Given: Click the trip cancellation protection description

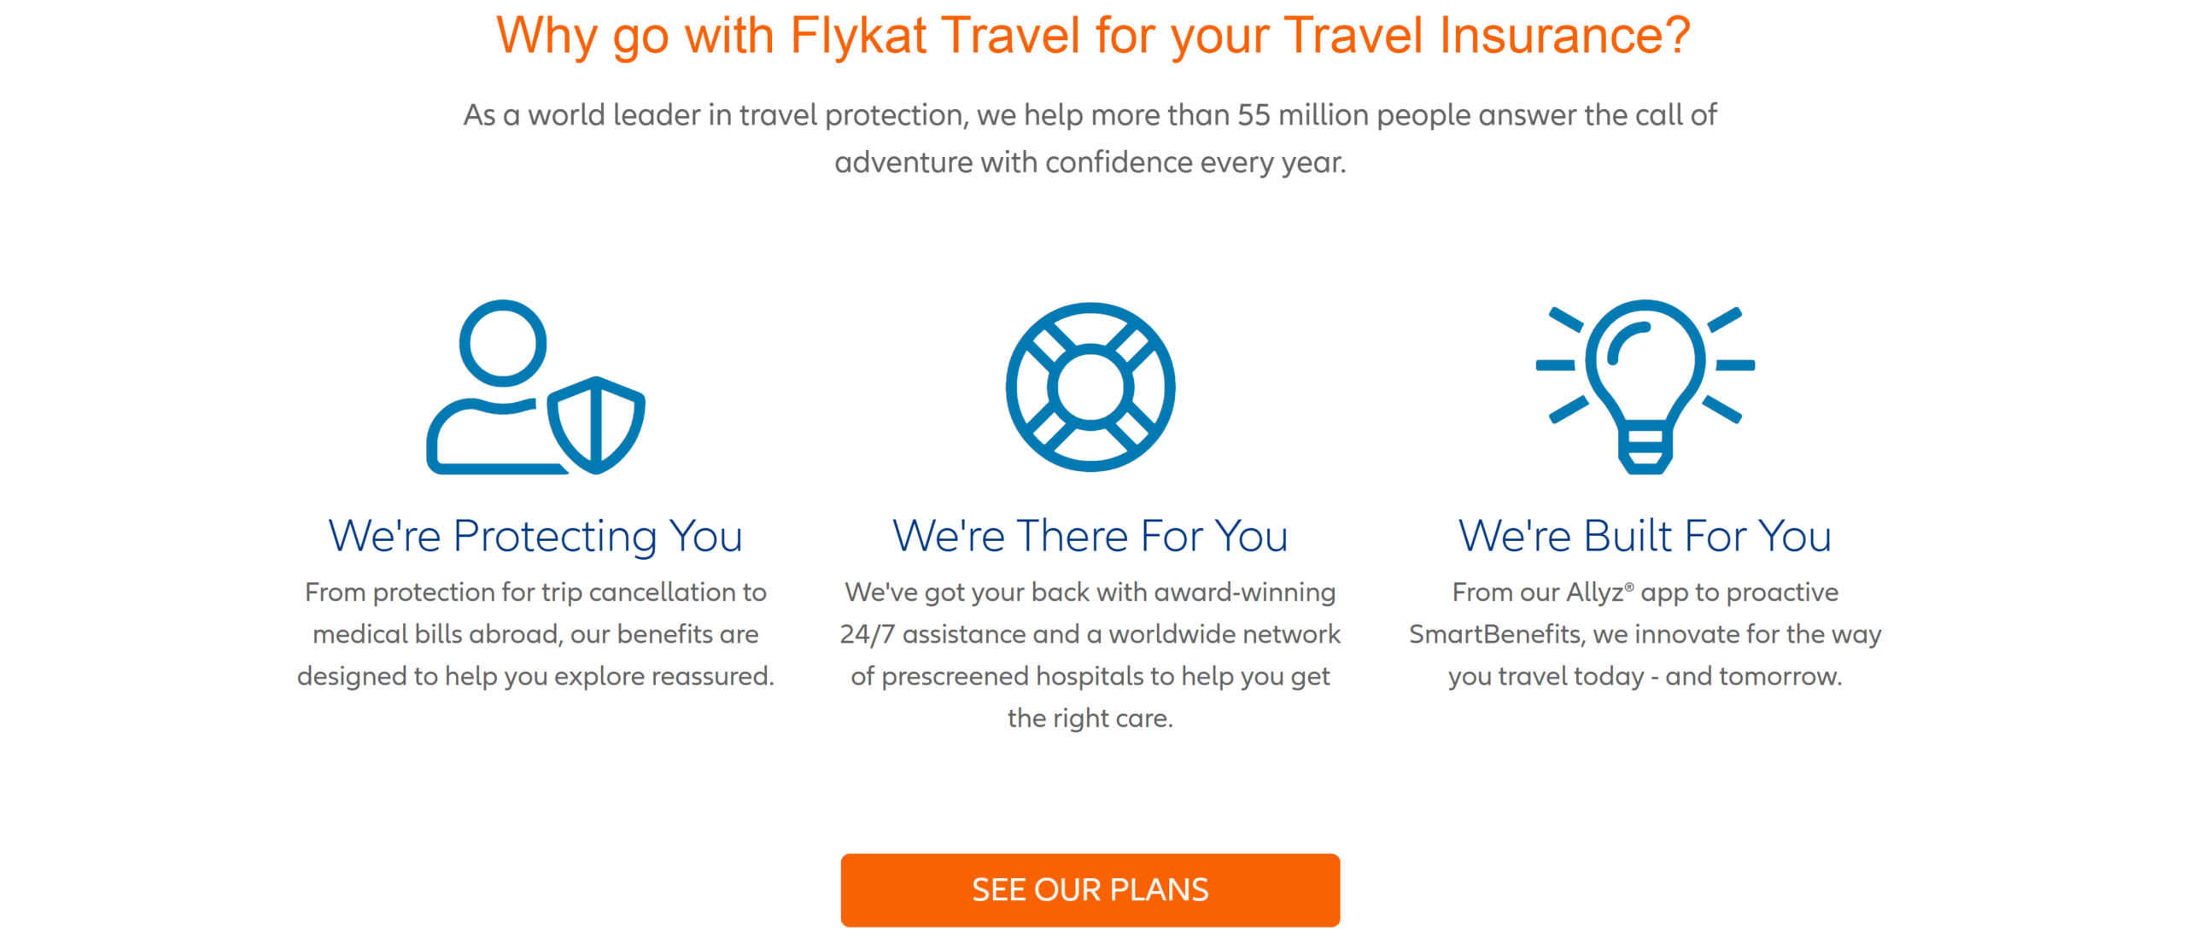Looking at the screenshot, I should point(535,634).
